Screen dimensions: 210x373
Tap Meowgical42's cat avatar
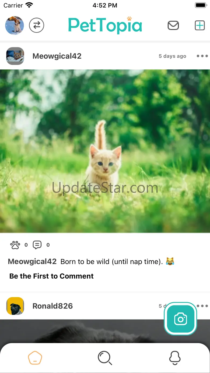(15, 56)
